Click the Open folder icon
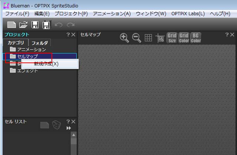The width and height of the screenshot is (237, 155). pos(23,25)
